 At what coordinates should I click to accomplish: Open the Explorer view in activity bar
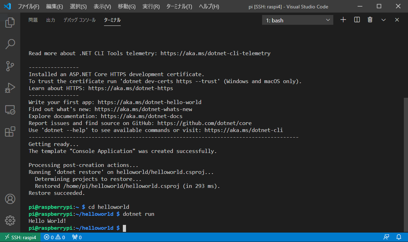pos(10,22)
